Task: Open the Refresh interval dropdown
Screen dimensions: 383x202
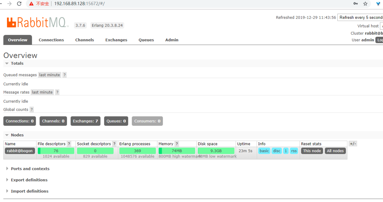Action: [360, 18]
